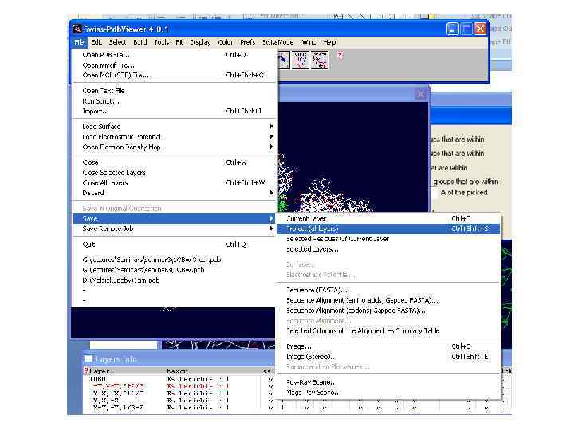Viewport: 574px width, 430px height.
Task: Click the field before 'A of the picked'
Action: [x=434, y=193]
